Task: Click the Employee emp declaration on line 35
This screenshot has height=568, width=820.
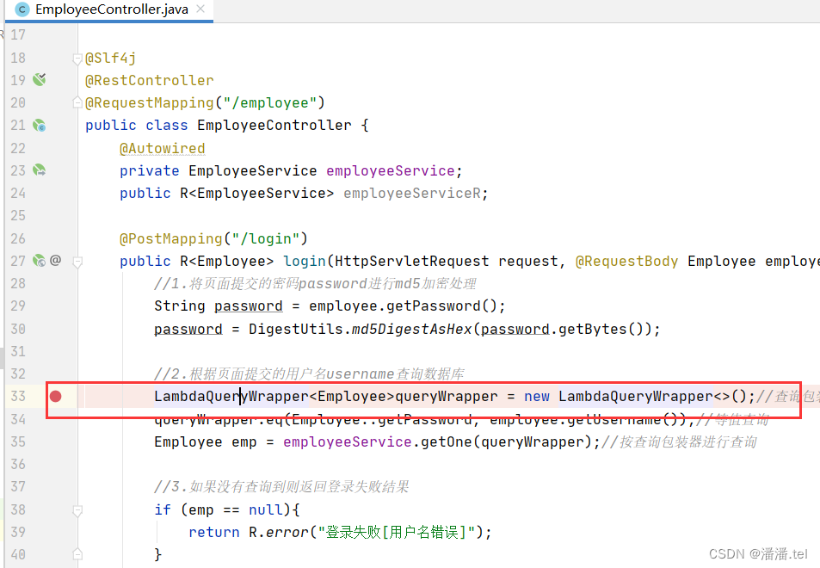Action: (206, 441)
